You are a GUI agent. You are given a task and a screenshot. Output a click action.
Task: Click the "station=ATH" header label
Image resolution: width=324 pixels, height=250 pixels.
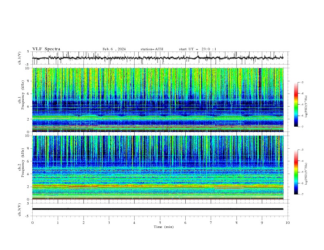(x=152, y=49)
